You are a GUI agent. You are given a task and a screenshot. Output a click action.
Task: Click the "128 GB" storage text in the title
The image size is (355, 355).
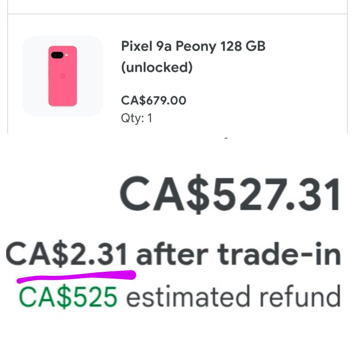coord(243,46)
